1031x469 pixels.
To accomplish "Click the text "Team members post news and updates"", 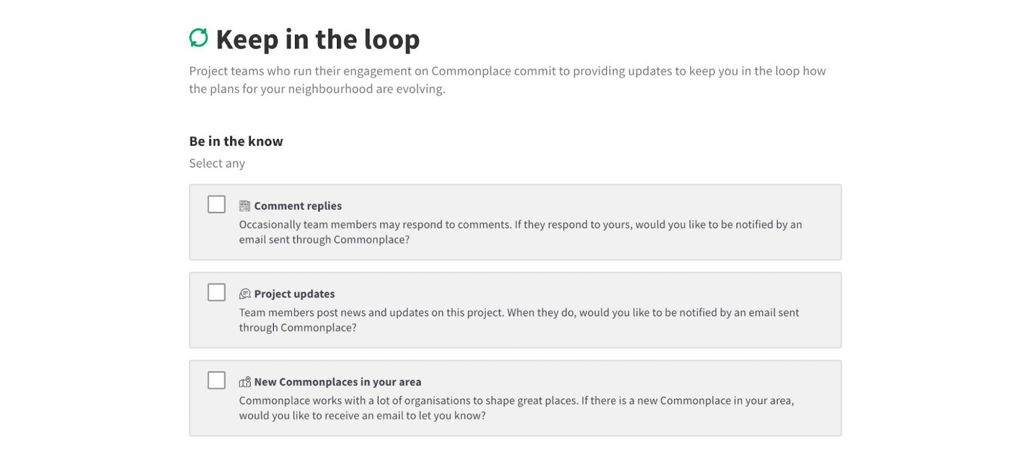I will tap(335, 312).
